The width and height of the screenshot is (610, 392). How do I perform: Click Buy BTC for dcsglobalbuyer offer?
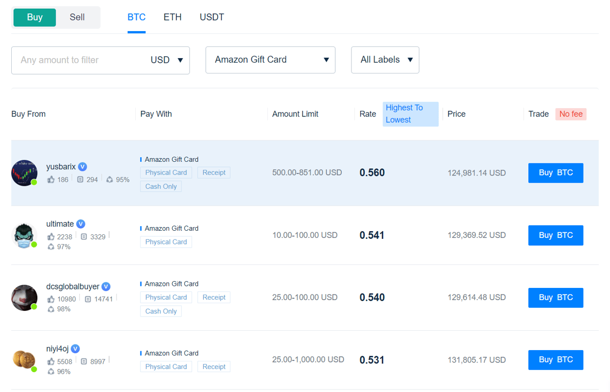tap(555, 298)
